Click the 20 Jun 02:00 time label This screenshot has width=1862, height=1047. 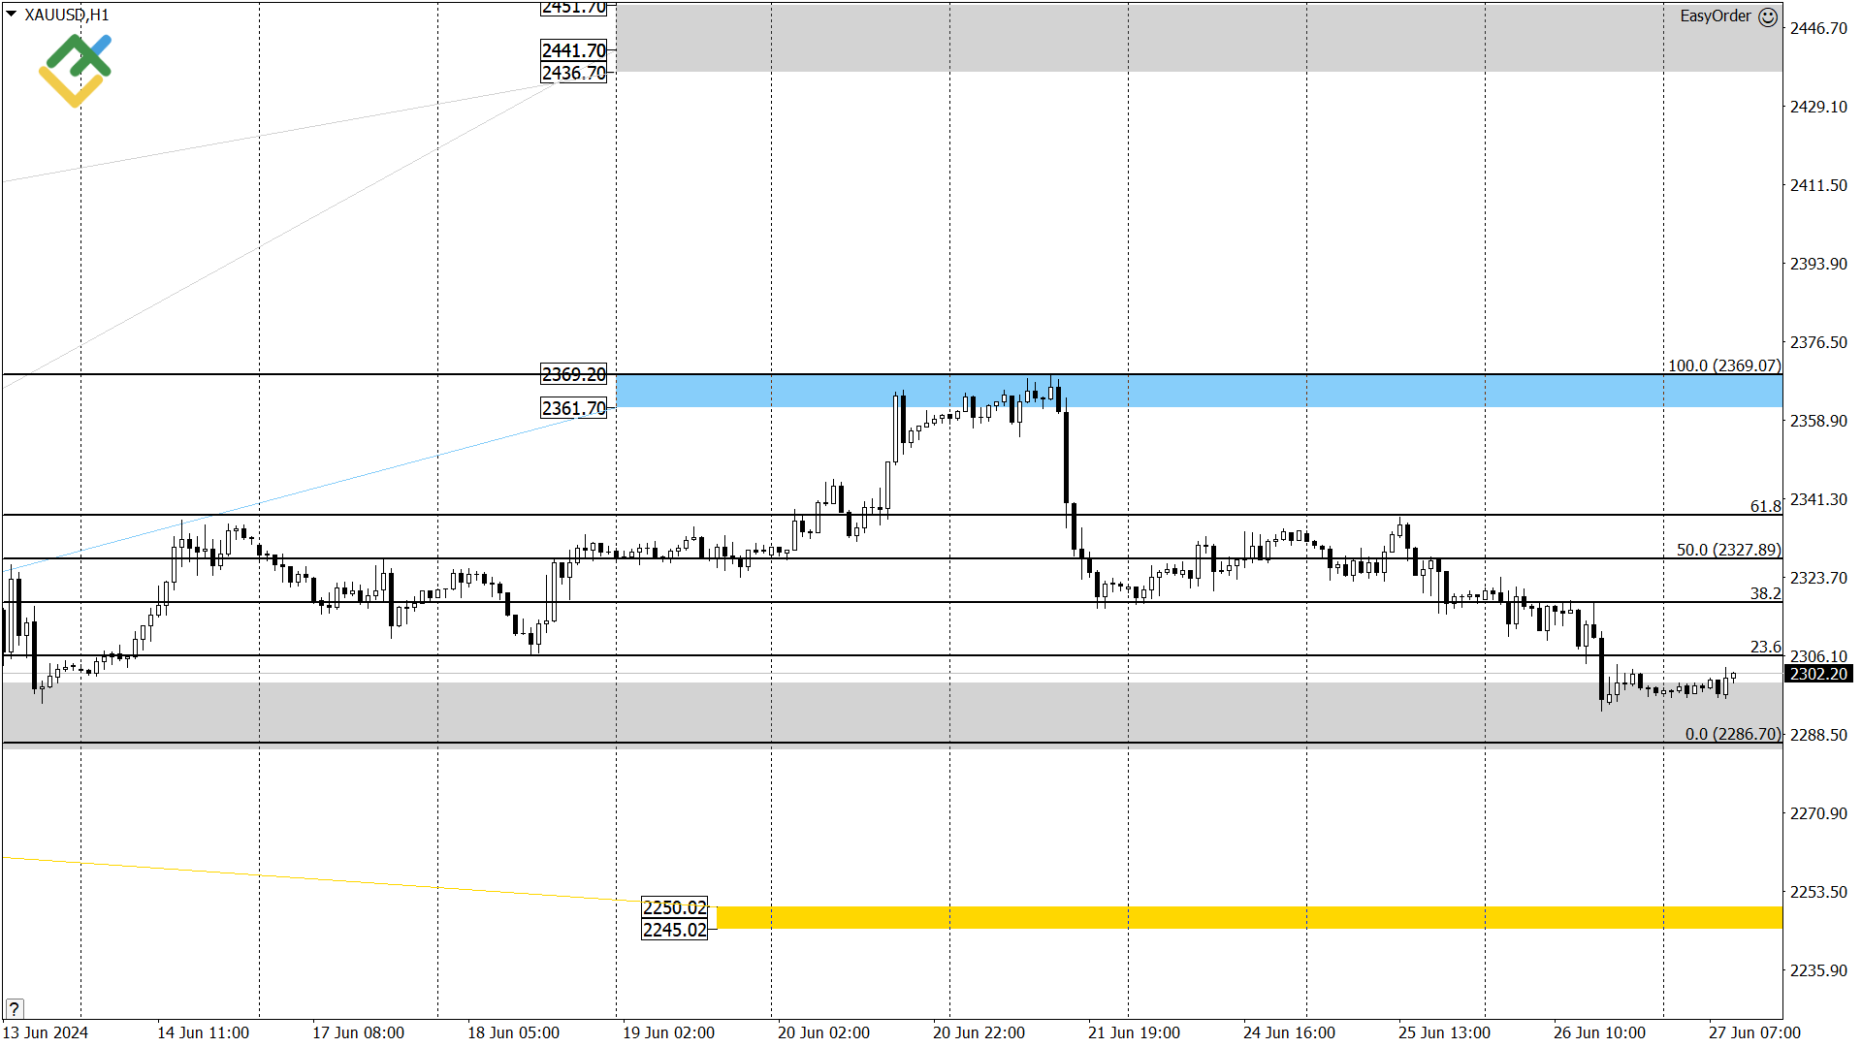(823, 1032)
